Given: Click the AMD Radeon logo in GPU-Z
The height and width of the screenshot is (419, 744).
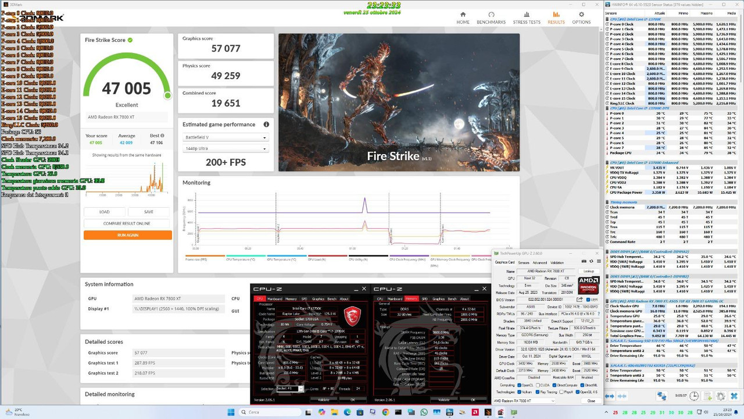Looking at the screenshot, I should tap(589, 286).
